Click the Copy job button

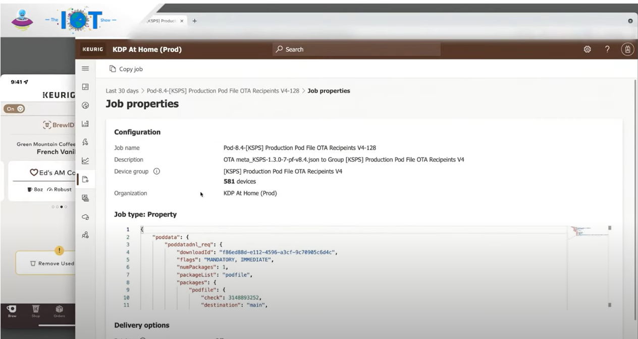click(x=126, y=69)
